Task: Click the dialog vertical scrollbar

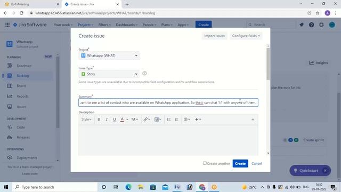Action: point(268,64)
